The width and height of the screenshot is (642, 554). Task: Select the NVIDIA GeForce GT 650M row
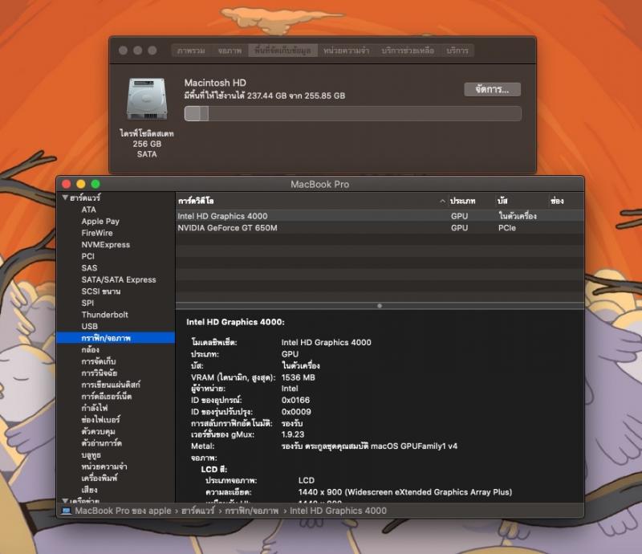pyautogui.click(x=380, y=228)
